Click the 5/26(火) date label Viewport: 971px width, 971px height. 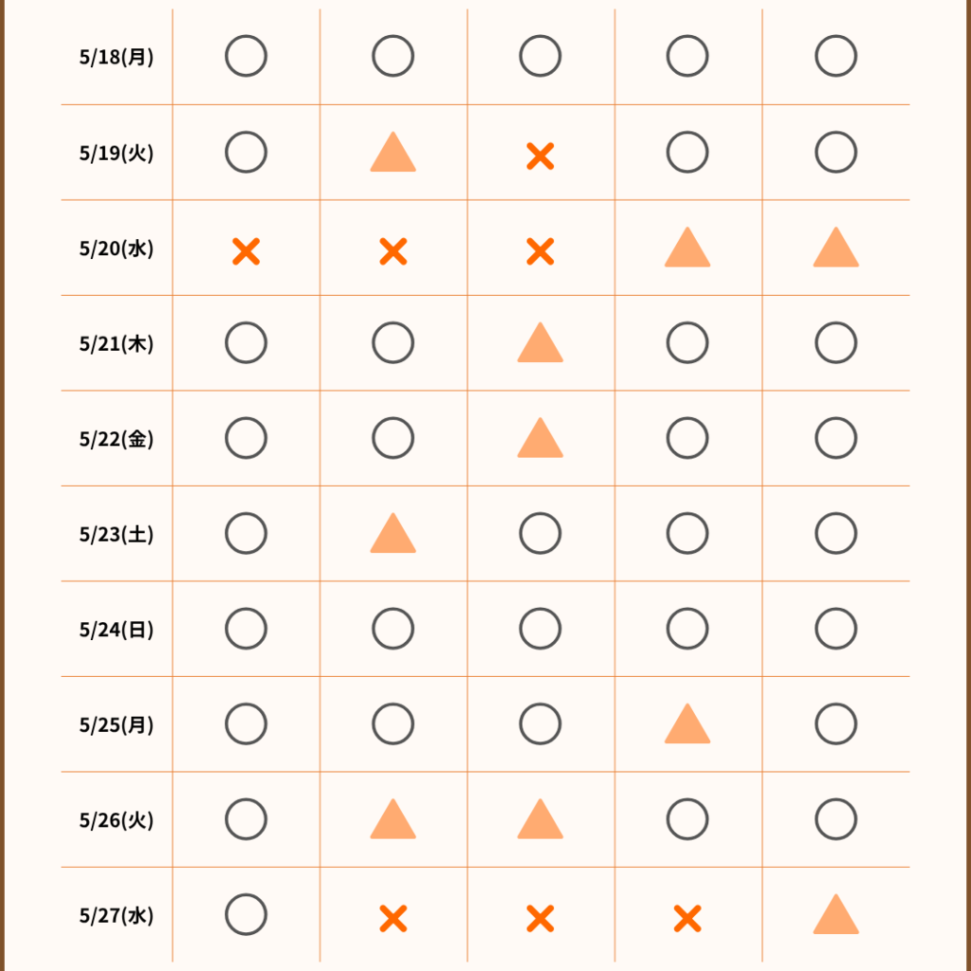click(x=116, y=820)
